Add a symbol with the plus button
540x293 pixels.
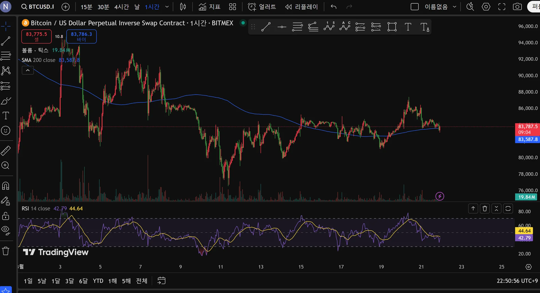pyautogui.click(x=66, y=7)
